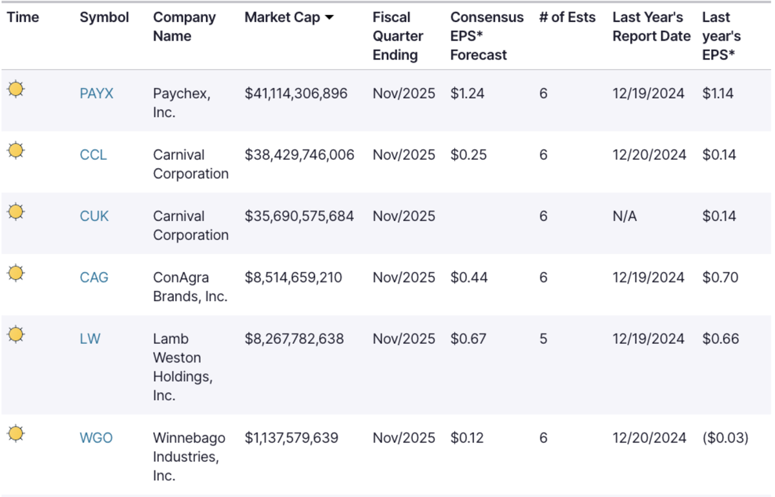The width and height of the screenshot is (775, 497).
Task: Sort by the Market Cap dropdown arrow
Action: tap(329, 18)
